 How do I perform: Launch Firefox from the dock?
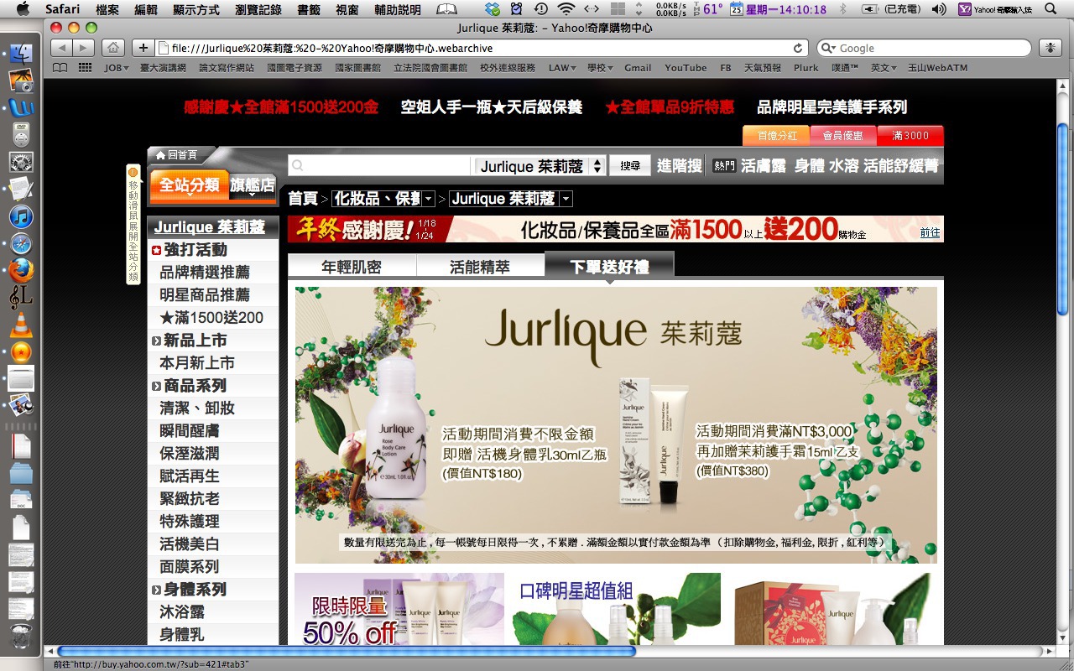(x=21, y=271)
